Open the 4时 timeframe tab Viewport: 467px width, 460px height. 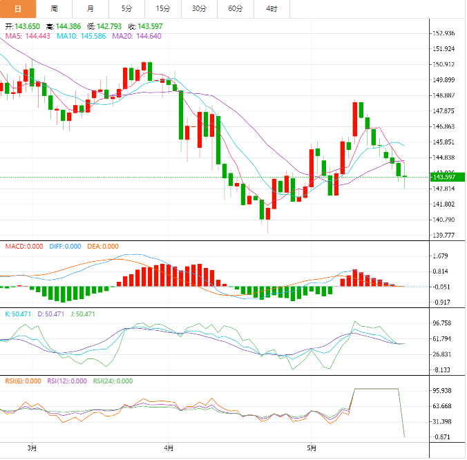tap(272, 9)
